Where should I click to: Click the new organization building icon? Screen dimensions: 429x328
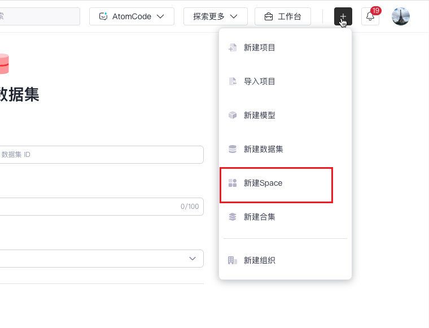click(x=233, y=260)
